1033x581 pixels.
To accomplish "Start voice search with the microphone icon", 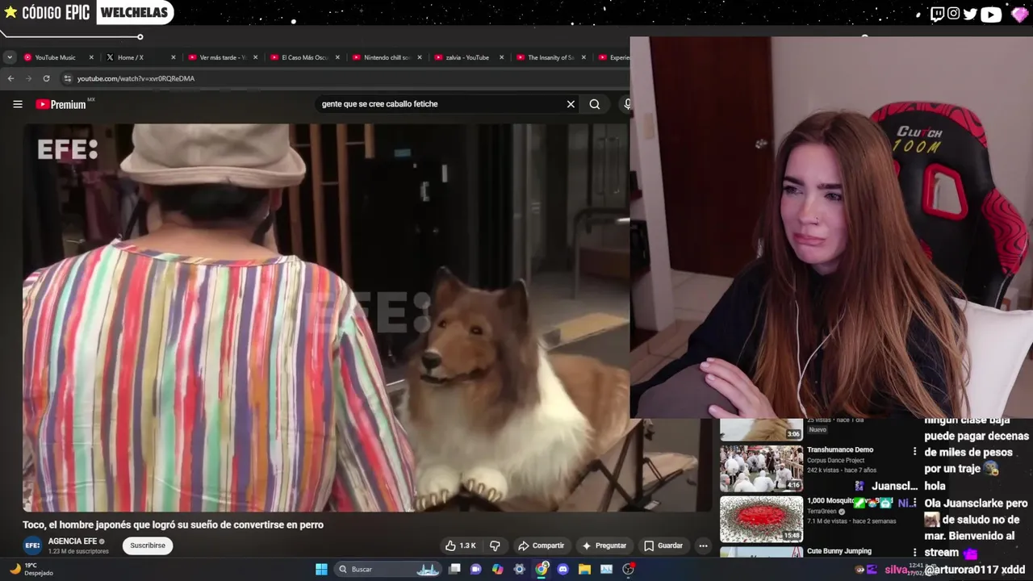I will (x=626, y=104).
